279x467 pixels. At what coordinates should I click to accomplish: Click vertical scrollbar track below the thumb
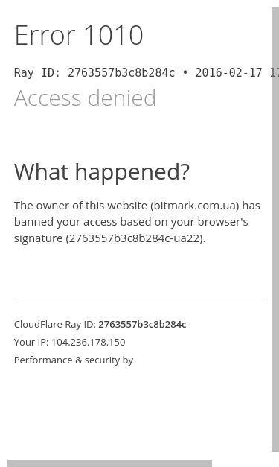pos(275,456)
